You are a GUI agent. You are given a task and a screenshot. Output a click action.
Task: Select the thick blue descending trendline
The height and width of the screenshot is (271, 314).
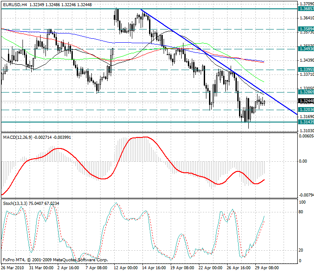219,62
